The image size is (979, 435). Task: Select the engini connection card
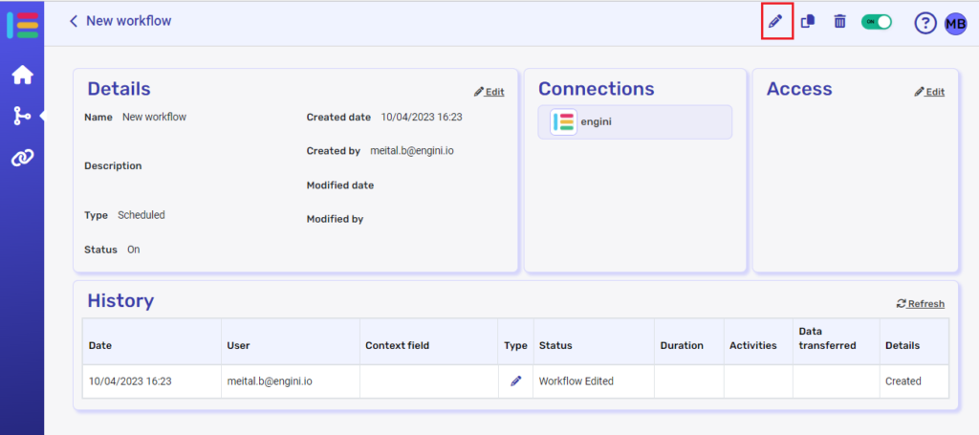[x=635, y=122]
